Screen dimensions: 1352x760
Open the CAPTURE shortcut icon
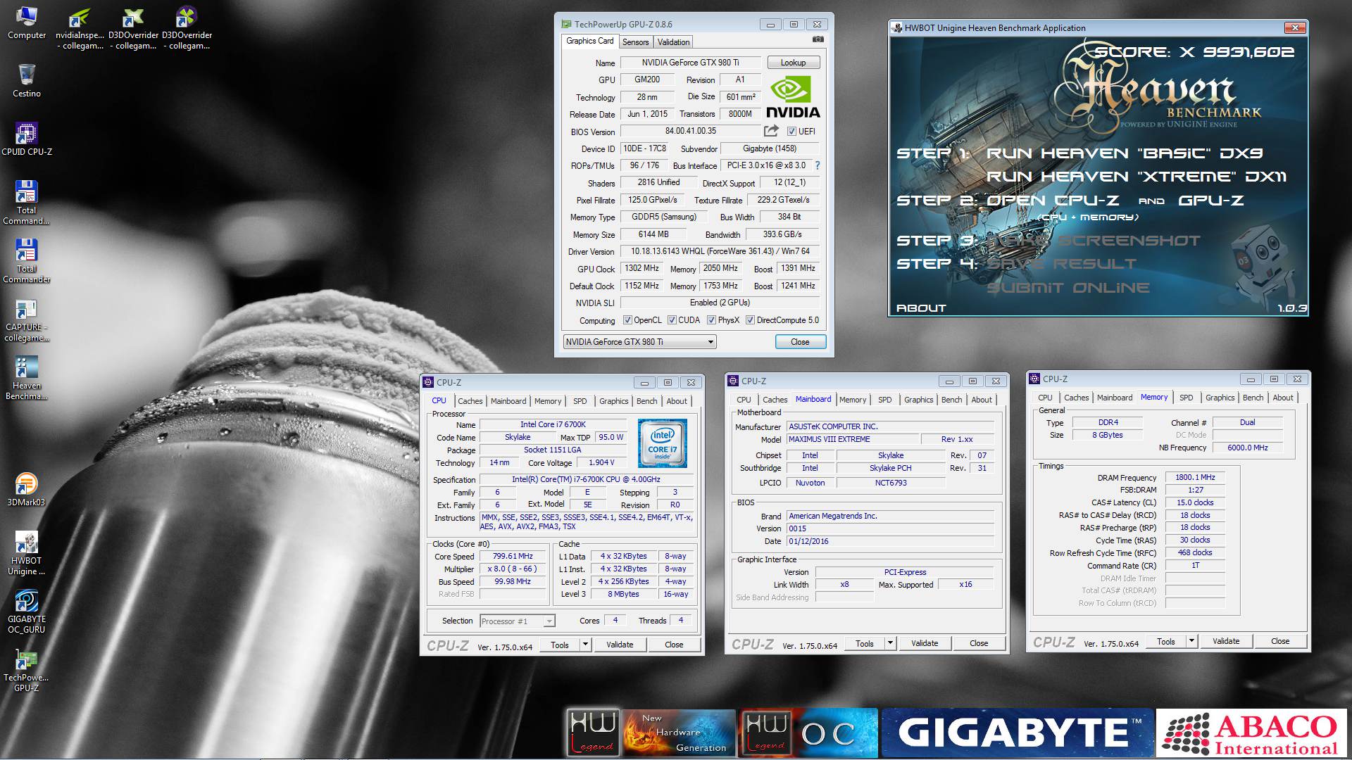(27, 321)
